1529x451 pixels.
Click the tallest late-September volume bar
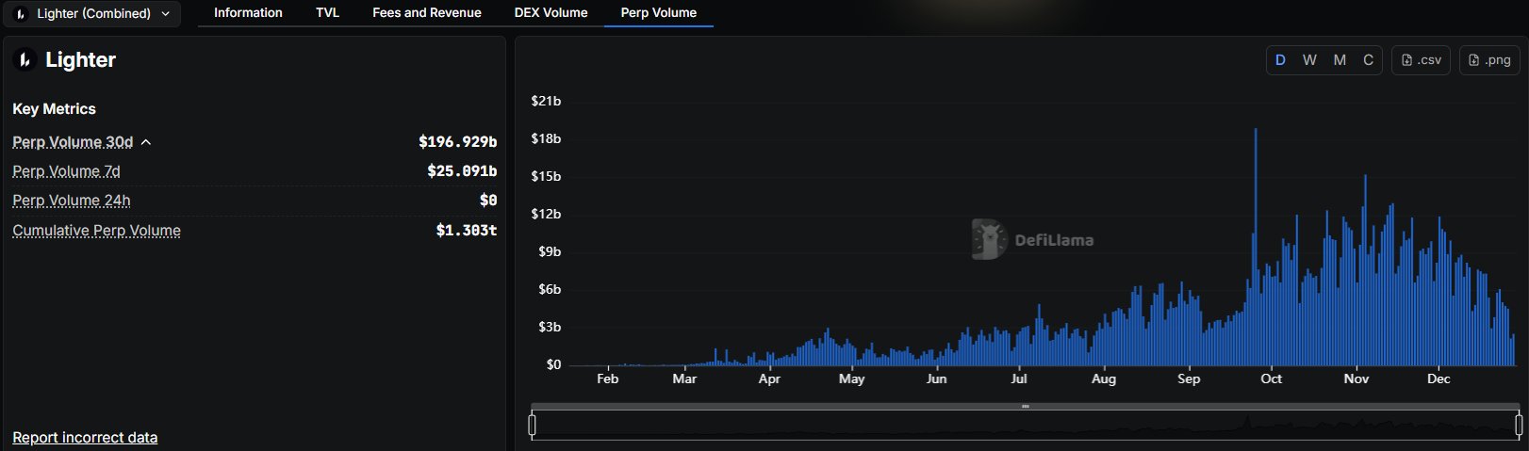(1256, 247)
